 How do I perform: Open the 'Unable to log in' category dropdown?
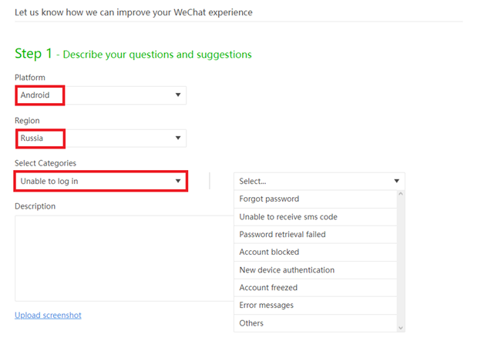click(101, 182)
